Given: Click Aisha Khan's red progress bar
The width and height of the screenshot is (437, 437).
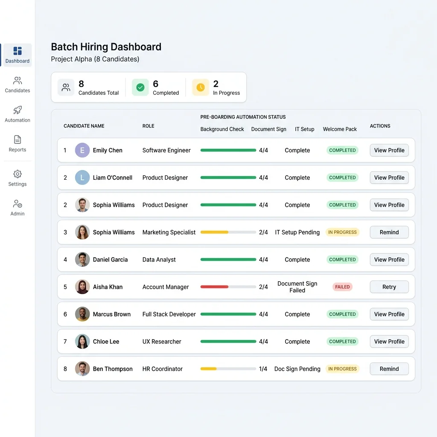Looking at the screenshot, I should 228,287.
